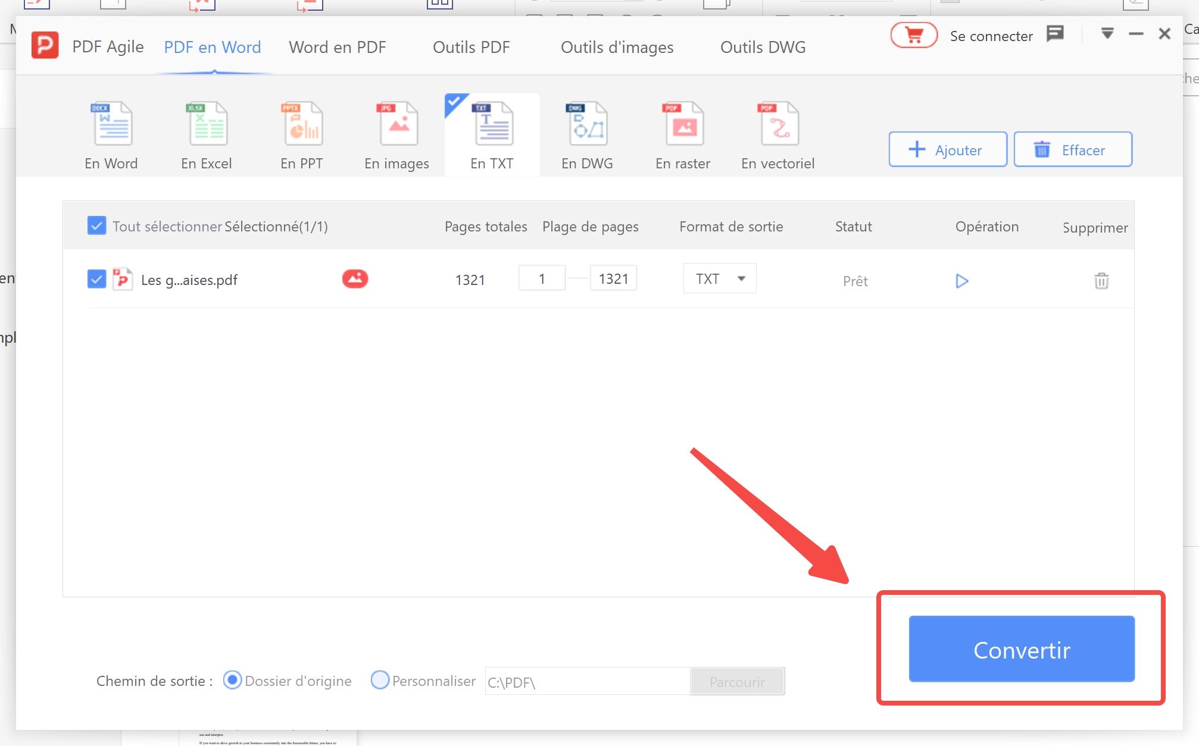The image size is (1199, 746).
Task: Click the output path field C:\PDF\
Action: coord(588,682)
